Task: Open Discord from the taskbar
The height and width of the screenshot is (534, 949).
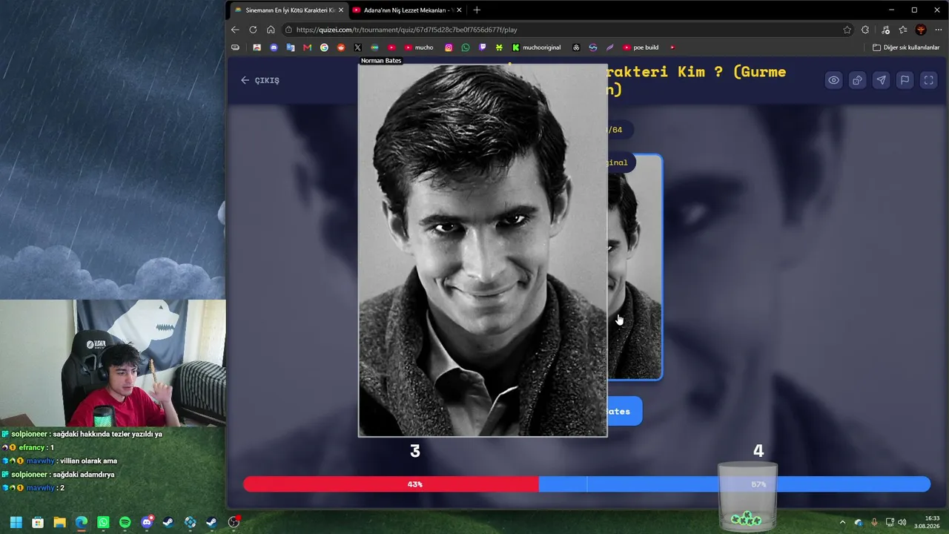Action: (x=147, y=522)
